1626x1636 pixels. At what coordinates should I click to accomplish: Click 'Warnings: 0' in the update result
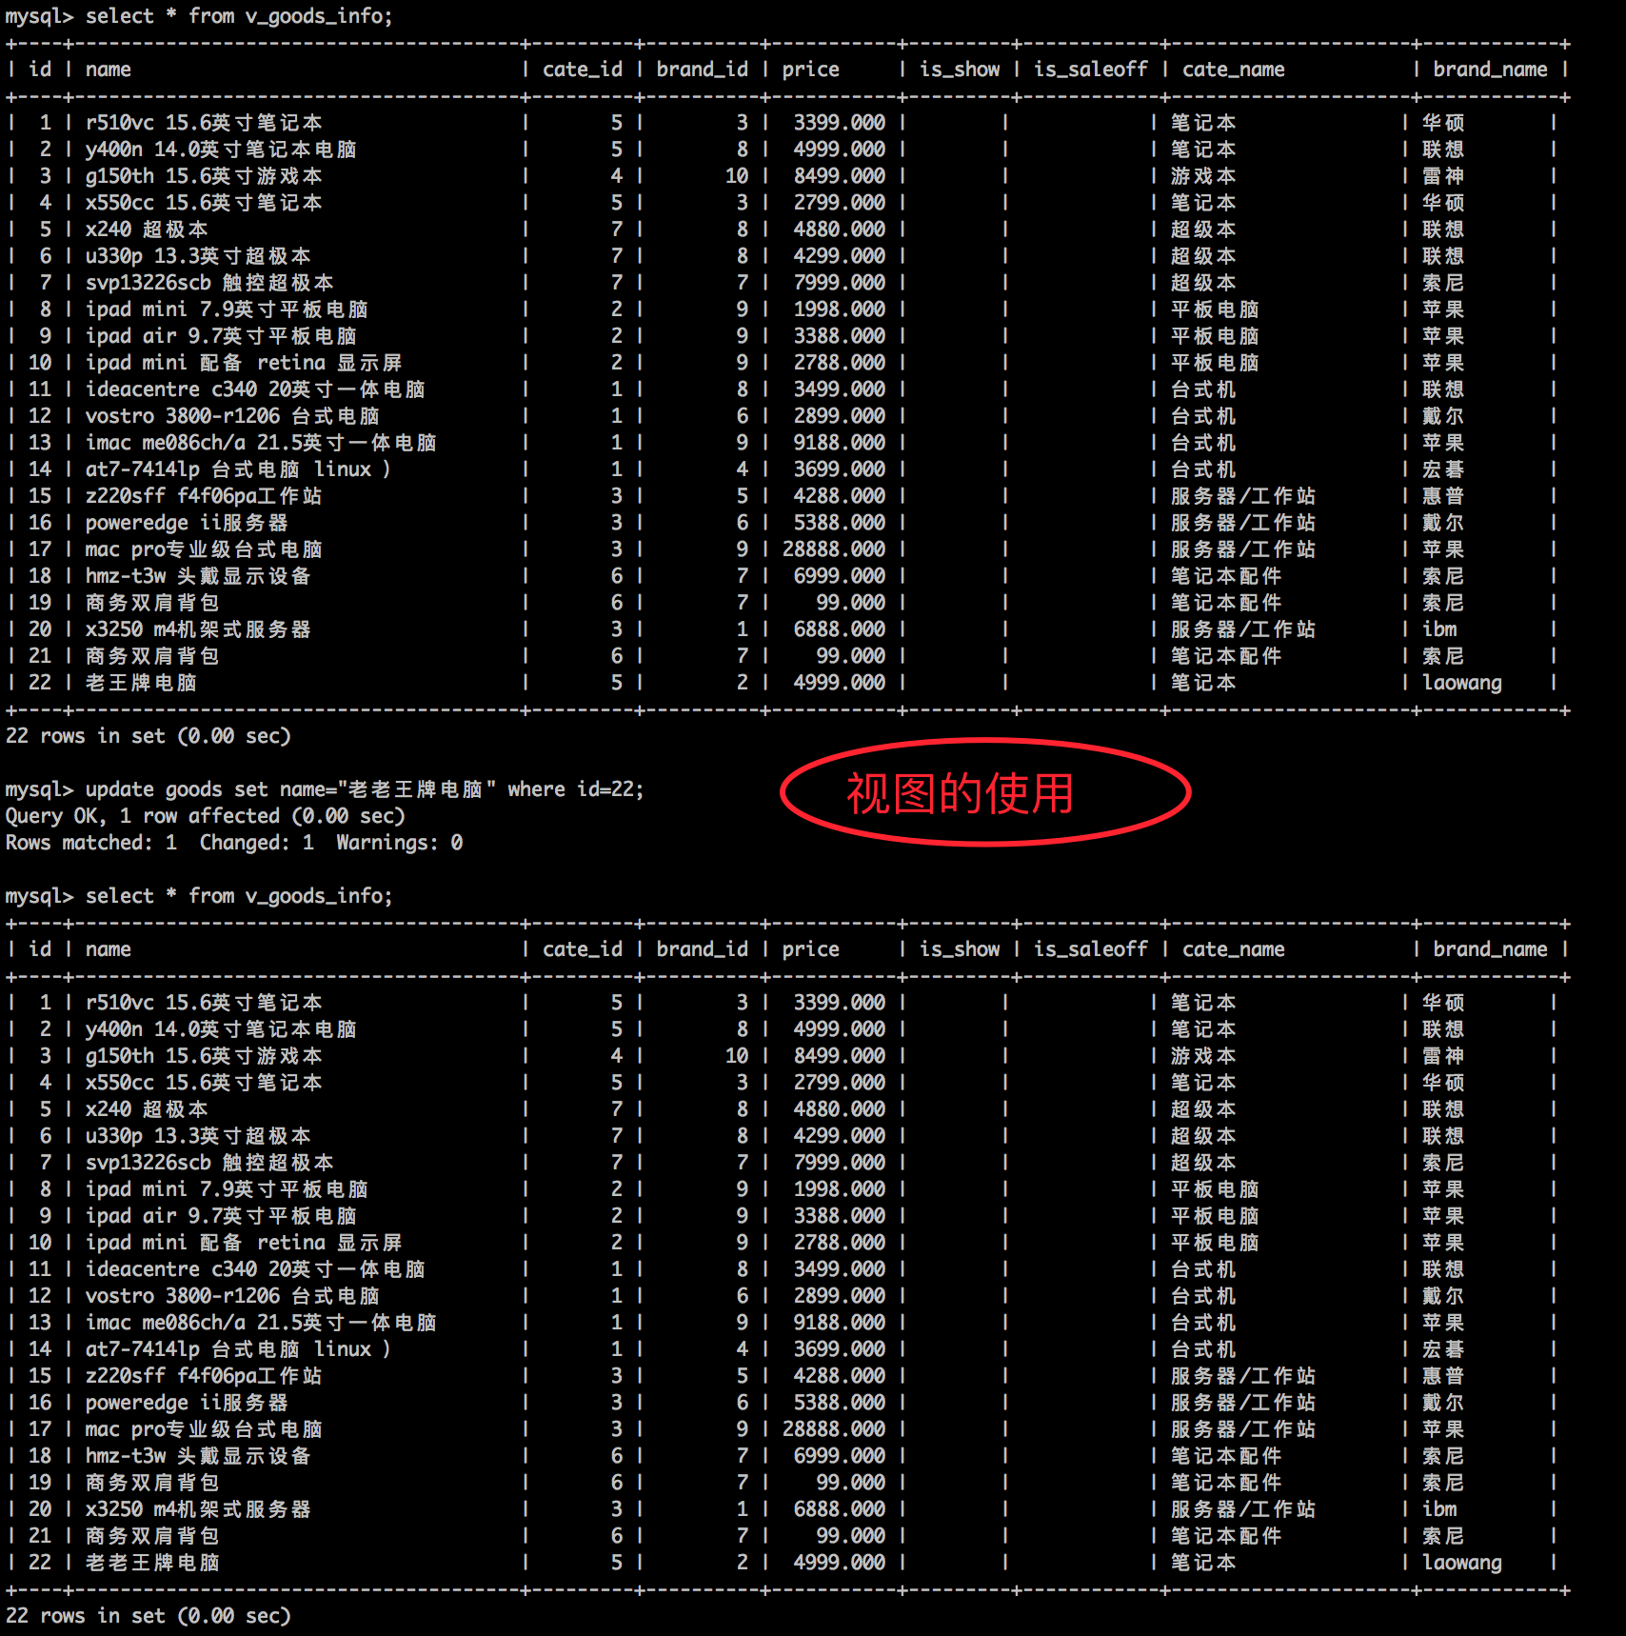399,843
